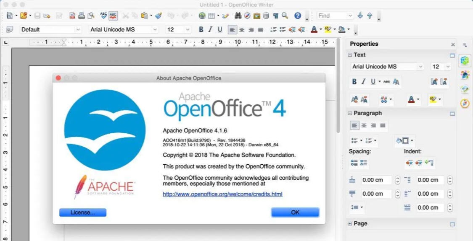Enable Centered alignment in formatting toolbar

point(242,29)
